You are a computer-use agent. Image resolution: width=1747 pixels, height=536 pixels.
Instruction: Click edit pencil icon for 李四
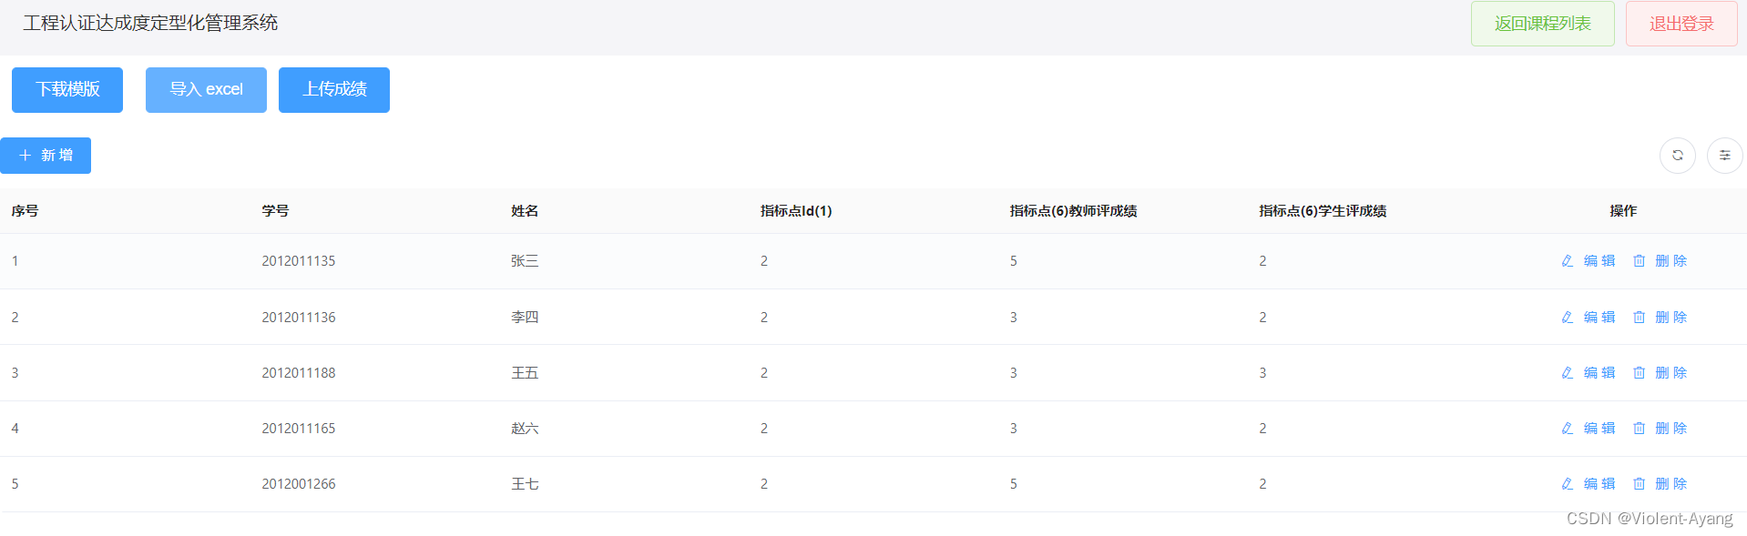click(1567, 318)
